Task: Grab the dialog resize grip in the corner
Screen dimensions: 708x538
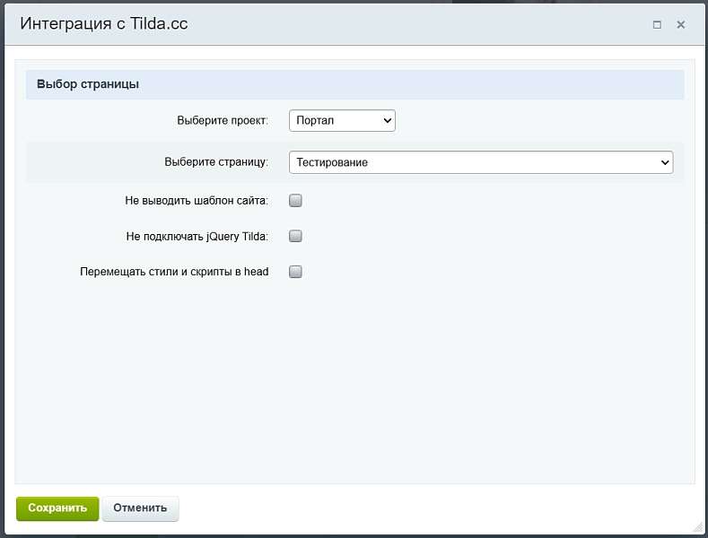Action: pyautogui.click(x=698, y=526)
